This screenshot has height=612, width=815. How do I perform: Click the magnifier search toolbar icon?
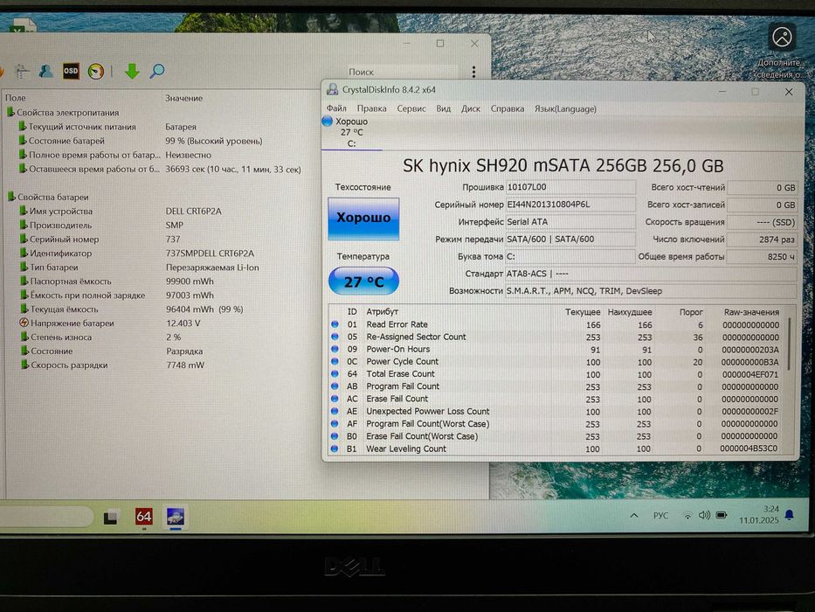coord(157,71)
